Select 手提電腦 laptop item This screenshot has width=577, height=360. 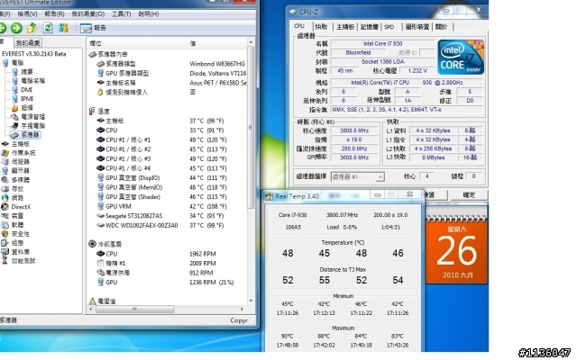[x=28, y=126]
